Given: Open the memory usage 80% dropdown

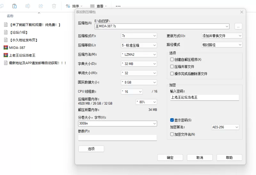Looking at the screenshot, I should (x=146, y=102).
